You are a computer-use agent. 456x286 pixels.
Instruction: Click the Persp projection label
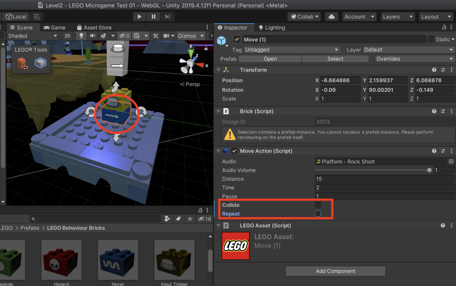[x=190, y=84]
